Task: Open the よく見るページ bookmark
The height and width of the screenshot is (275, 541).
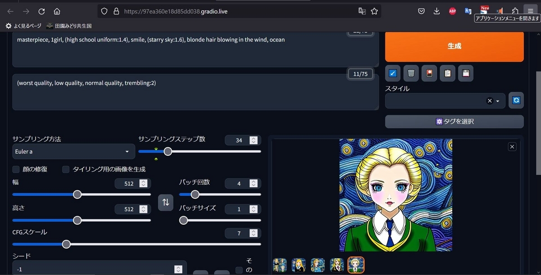Action: [23, 26]
